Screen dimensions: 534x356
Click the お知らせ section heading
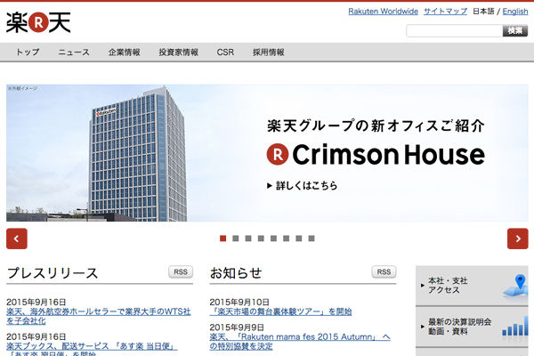pos(236,273)
